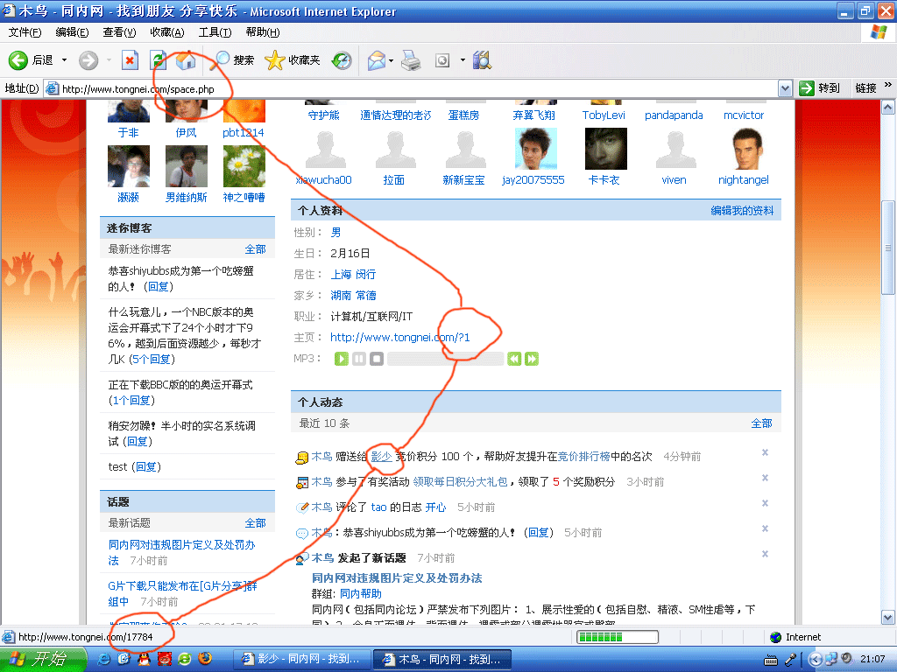Open the 竞价排行榜 link
Screen dimensions: 897x672
tap(583, 457)
